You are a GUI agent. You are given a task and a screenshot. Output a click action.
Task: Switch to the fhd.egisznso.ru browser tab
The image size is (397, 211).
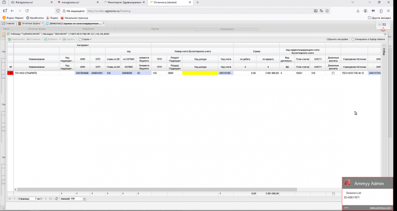(31, 3)
